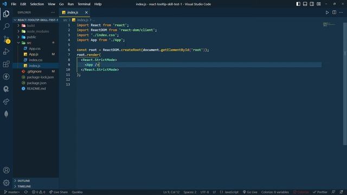
Task: Toggle Secondary Side Bar layout icon
Action: [x=312, y=4]
